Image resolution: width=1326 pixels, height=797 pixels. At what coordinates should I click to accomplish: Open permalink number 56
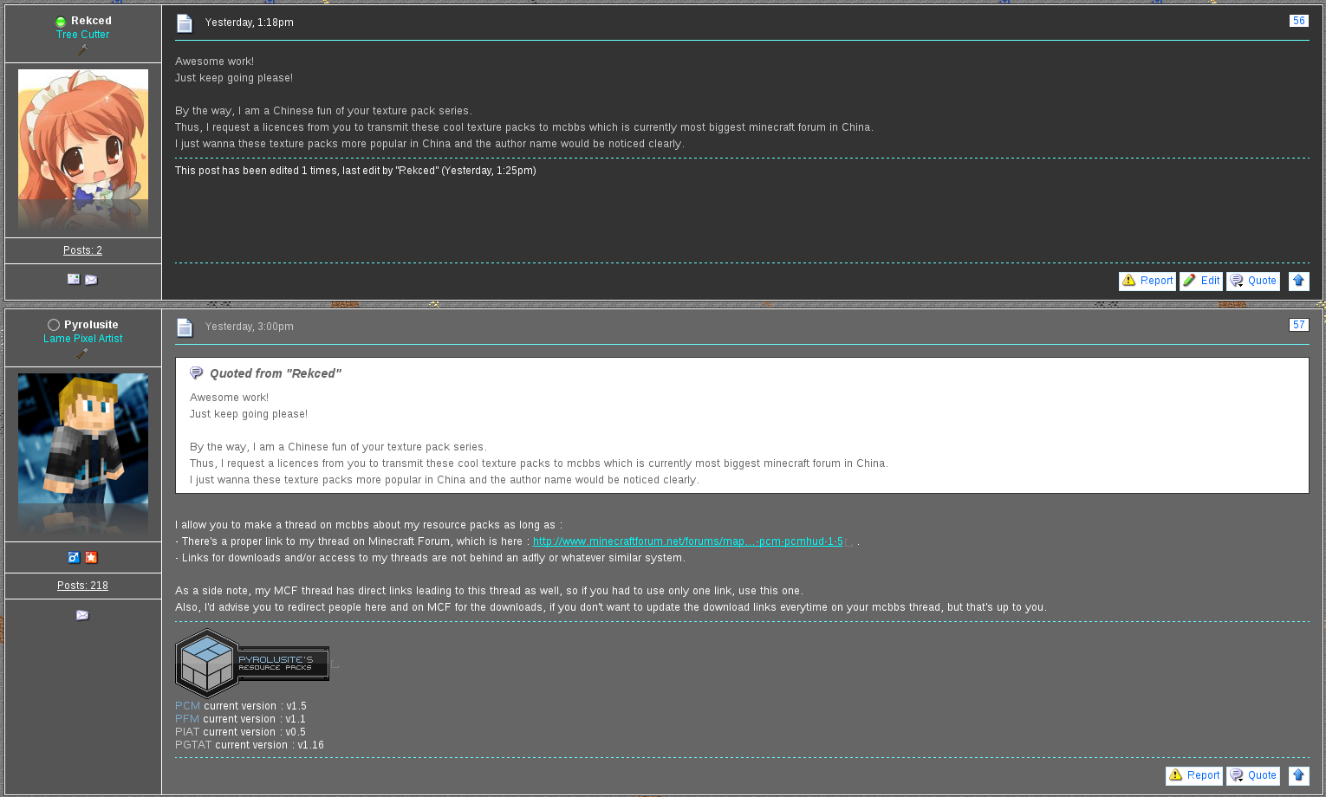[1298, 21]
